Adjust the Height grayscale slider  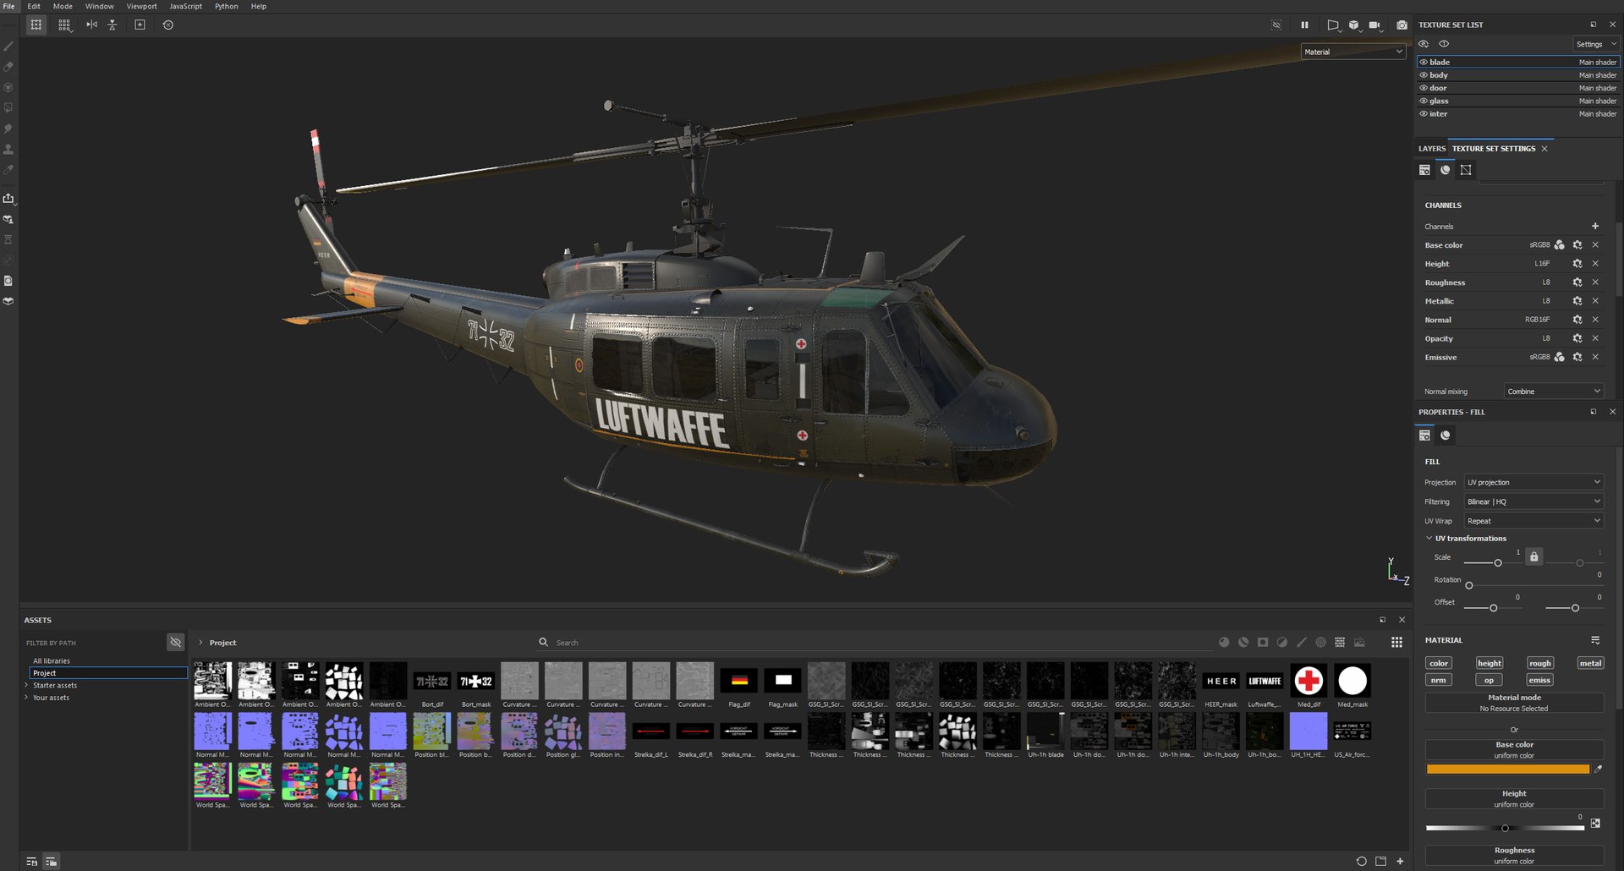1505,828
